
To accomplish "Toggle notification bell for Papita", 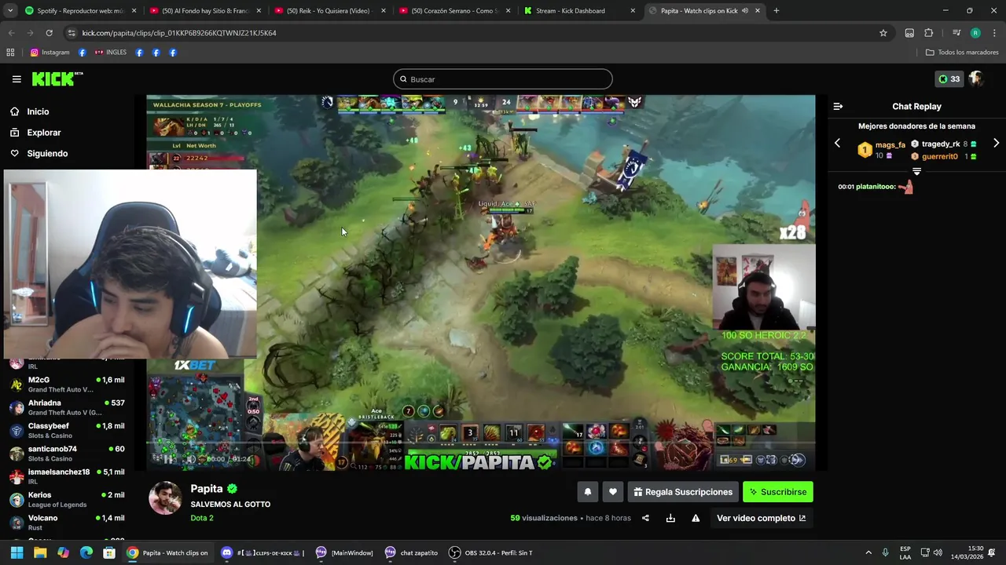I will (587, 492).
